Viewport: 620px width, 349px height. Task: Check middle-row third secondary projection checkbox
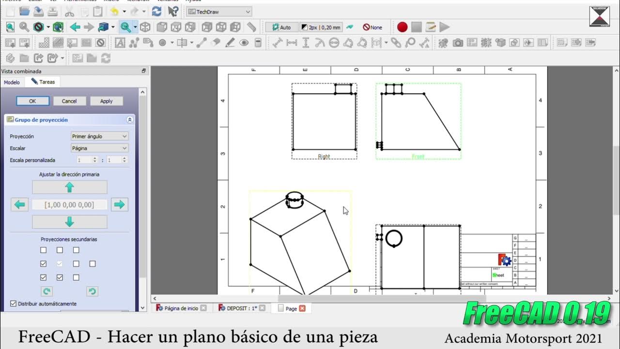76,264
